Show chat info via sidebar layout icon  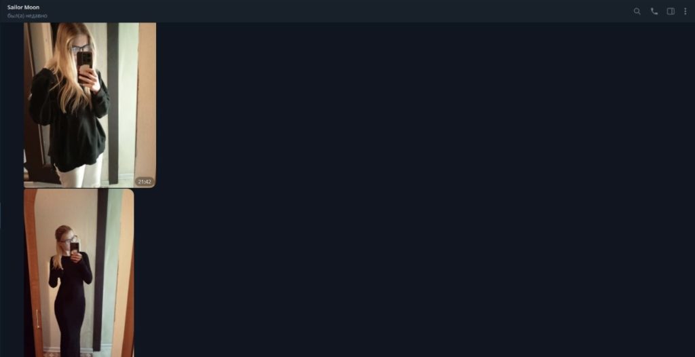[x=671, y=12]
